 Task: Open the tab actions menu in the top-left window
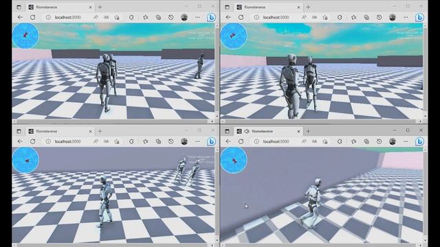[x=19, y=8]
